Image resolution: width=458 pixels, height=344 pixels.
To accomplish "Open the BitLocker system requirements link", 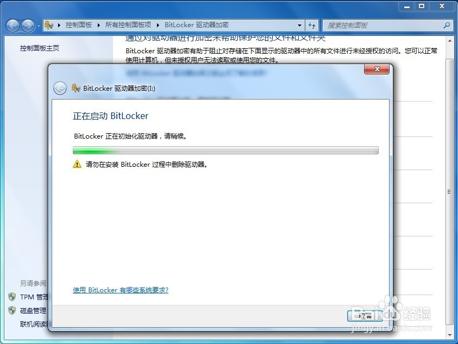I will pyautogui.click(x=120, y=290).
